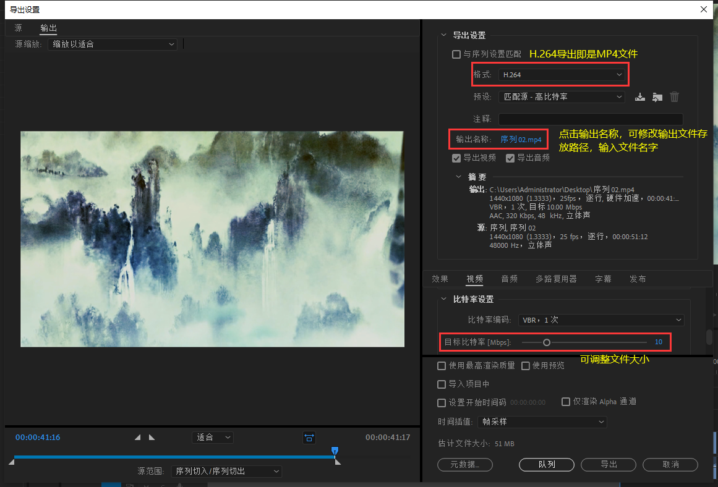The width and height of the screenshot is (718, 487).
Task: Check 导入项目中 option
Action: pyautogui.click(x=442, y=384)
